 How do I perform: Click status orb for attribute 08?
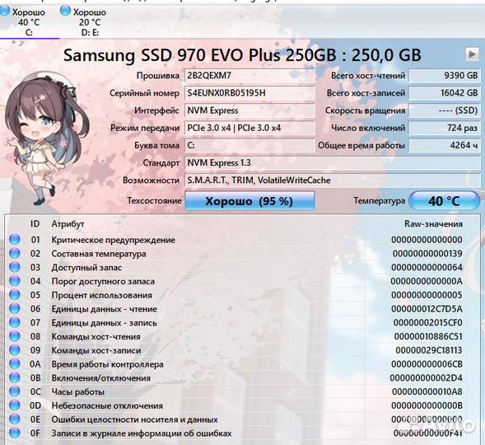click(x=14, y=336)
